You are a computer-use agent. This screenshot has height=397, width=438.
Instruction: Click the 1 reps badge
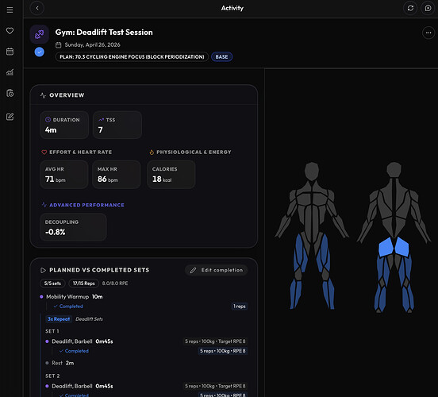tap(240, 306)
